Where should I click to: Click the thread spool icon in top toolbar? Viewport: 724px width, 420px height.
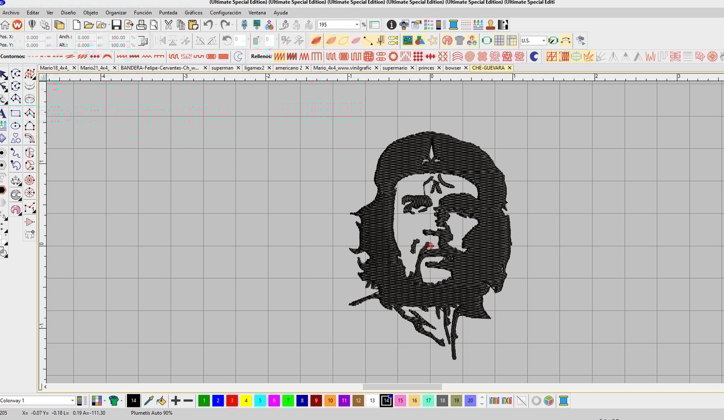[x=453, y=25]
